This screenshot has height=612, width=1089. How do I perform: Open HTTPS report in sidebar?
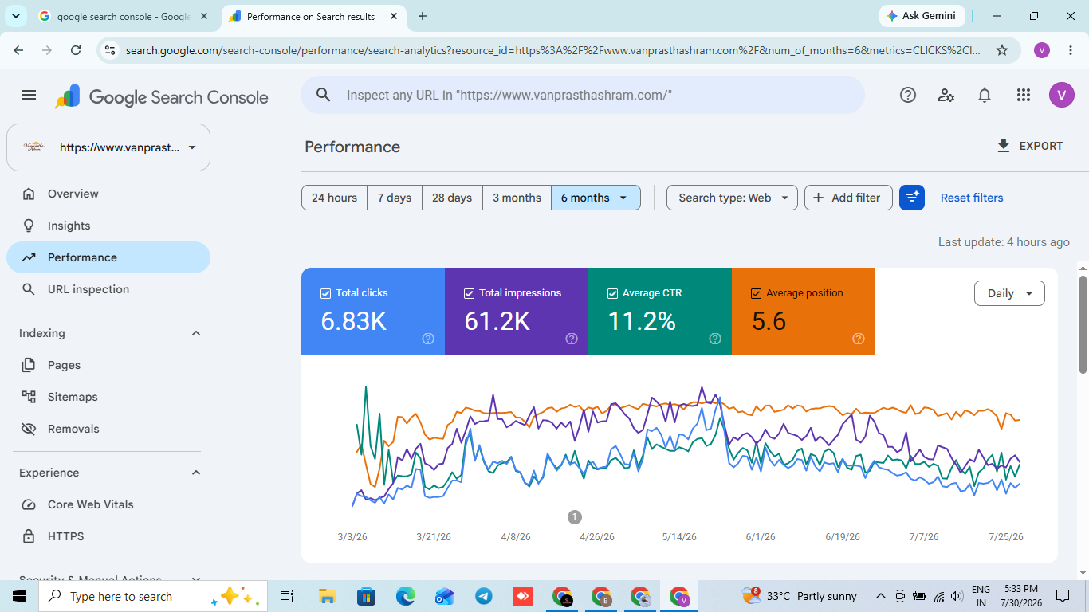coord(108,536)
